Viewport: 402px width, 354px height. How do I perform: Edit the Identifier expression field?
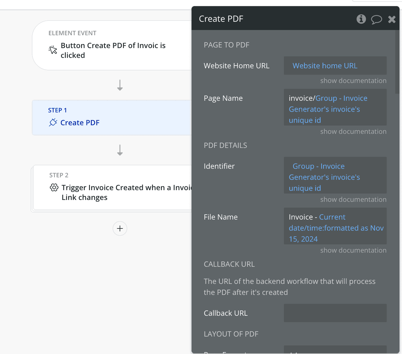pos(335,175)
